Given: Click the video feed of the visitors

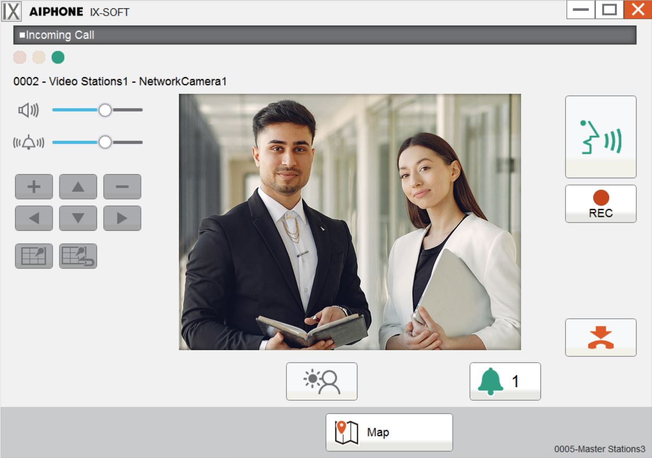Looking at the screenshot, I should [349, 221].
